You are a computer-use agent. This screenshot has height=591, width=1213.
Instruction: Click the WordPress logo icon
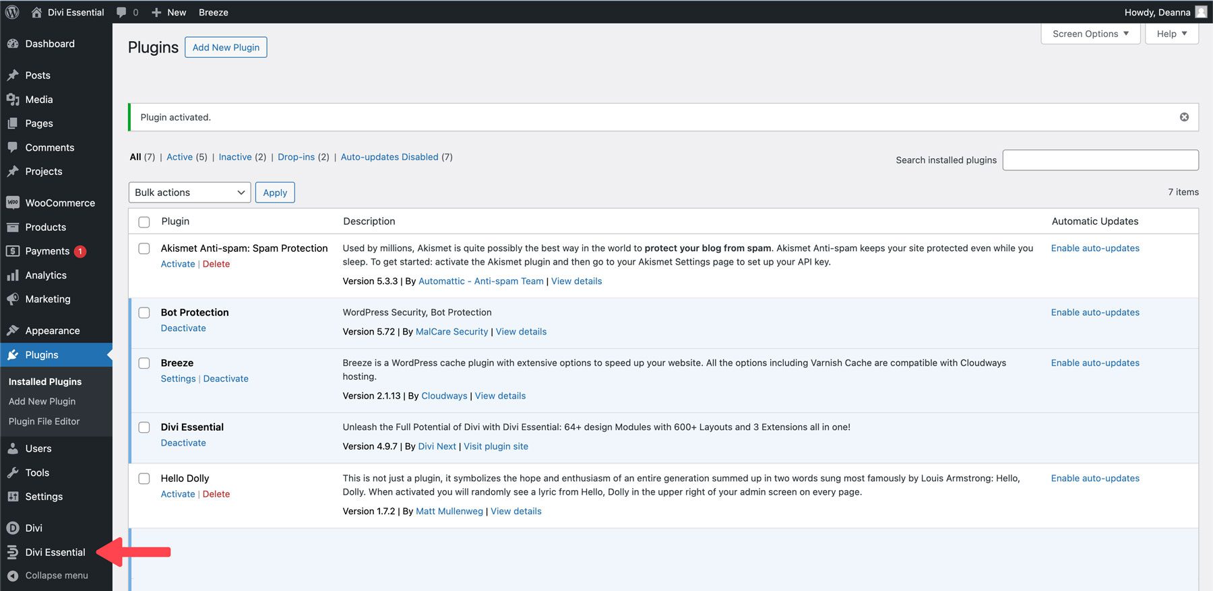[12, 12]
